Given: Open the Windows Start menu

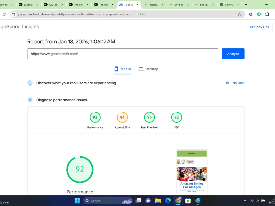Looking at the screenshot, I should pos(77,201).
